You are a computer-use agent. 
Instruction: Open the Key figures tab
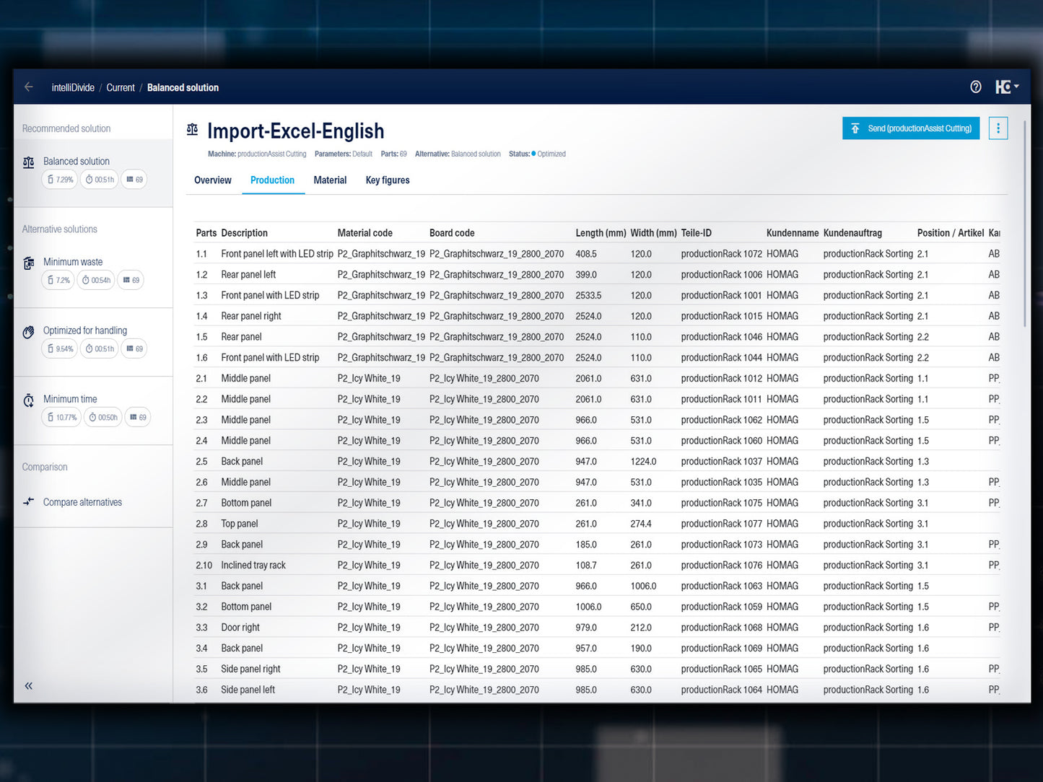(387, 180)
